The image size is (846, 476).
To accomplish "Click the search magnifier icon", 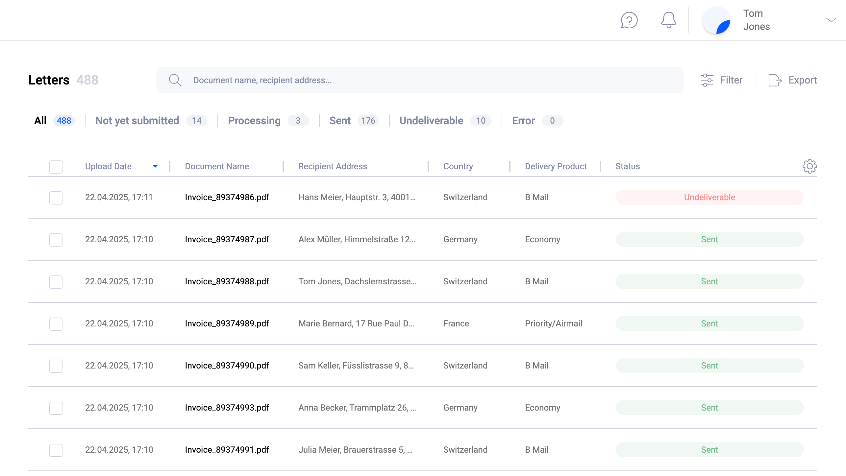I will coord(175,80).
